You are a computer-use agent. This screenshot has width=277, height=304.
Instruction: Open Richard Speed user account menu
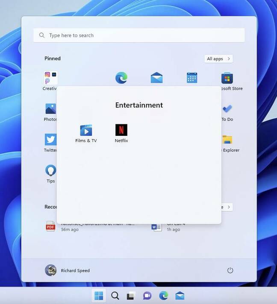click(68, 270)
